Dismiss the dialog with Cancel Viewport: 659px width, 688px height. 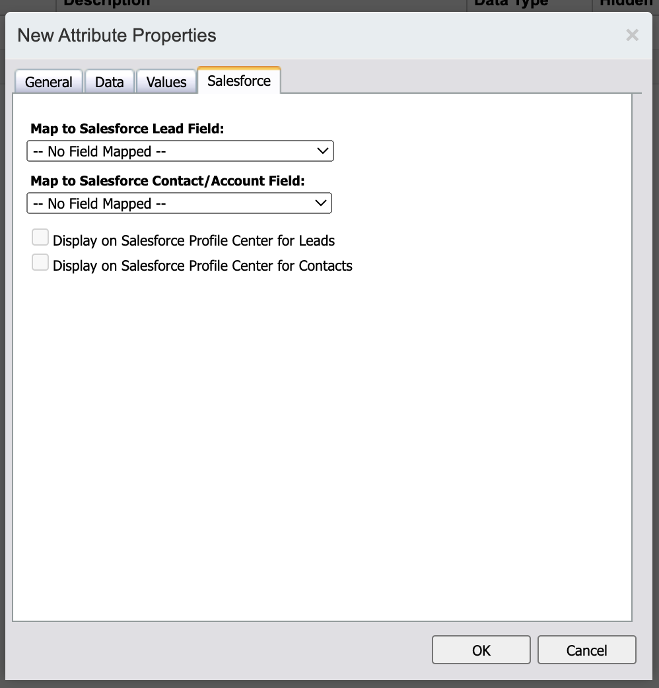pyautogui.click(x=586, y=649)
